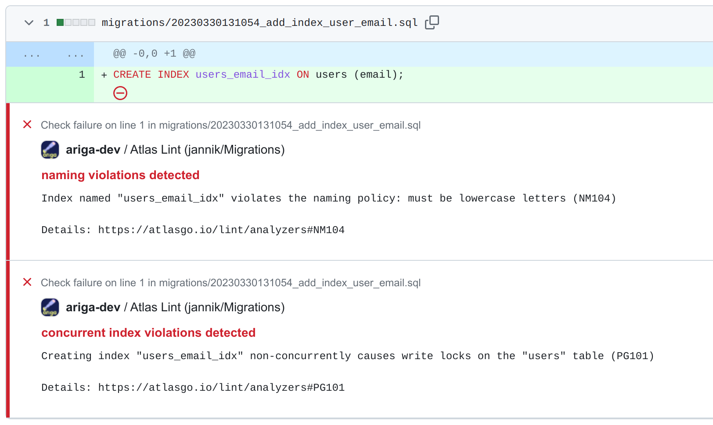Click the red X on the concurrent index failure
Viewport: 713px width, 425px height.
[27, 282]
